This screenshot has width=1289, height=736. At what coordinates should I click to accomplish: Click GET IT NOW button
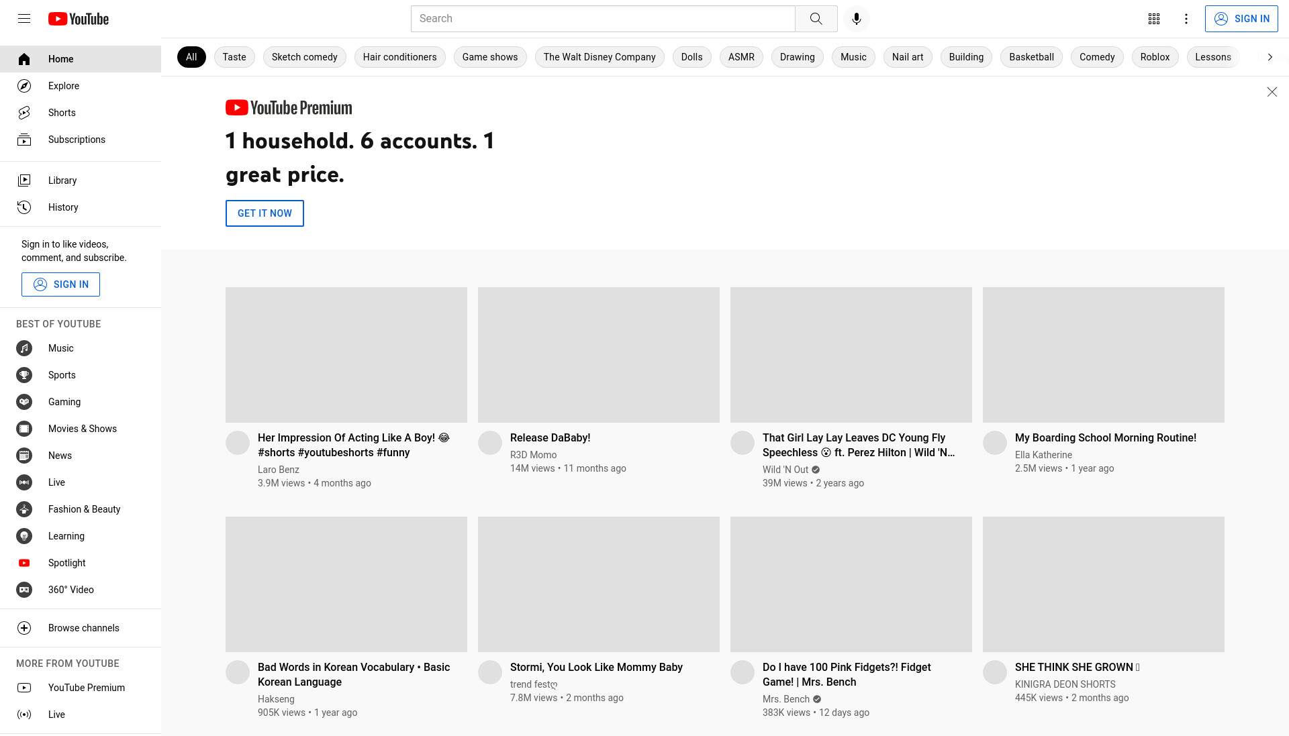(x=265, y=213)
